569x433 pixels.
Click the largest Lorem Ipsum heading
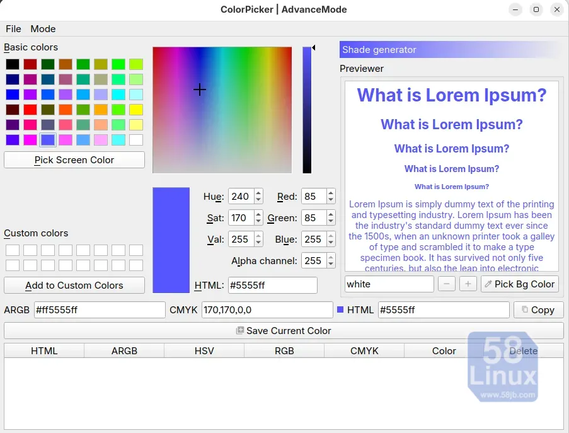pyautogui.click(x=451, y=95)
